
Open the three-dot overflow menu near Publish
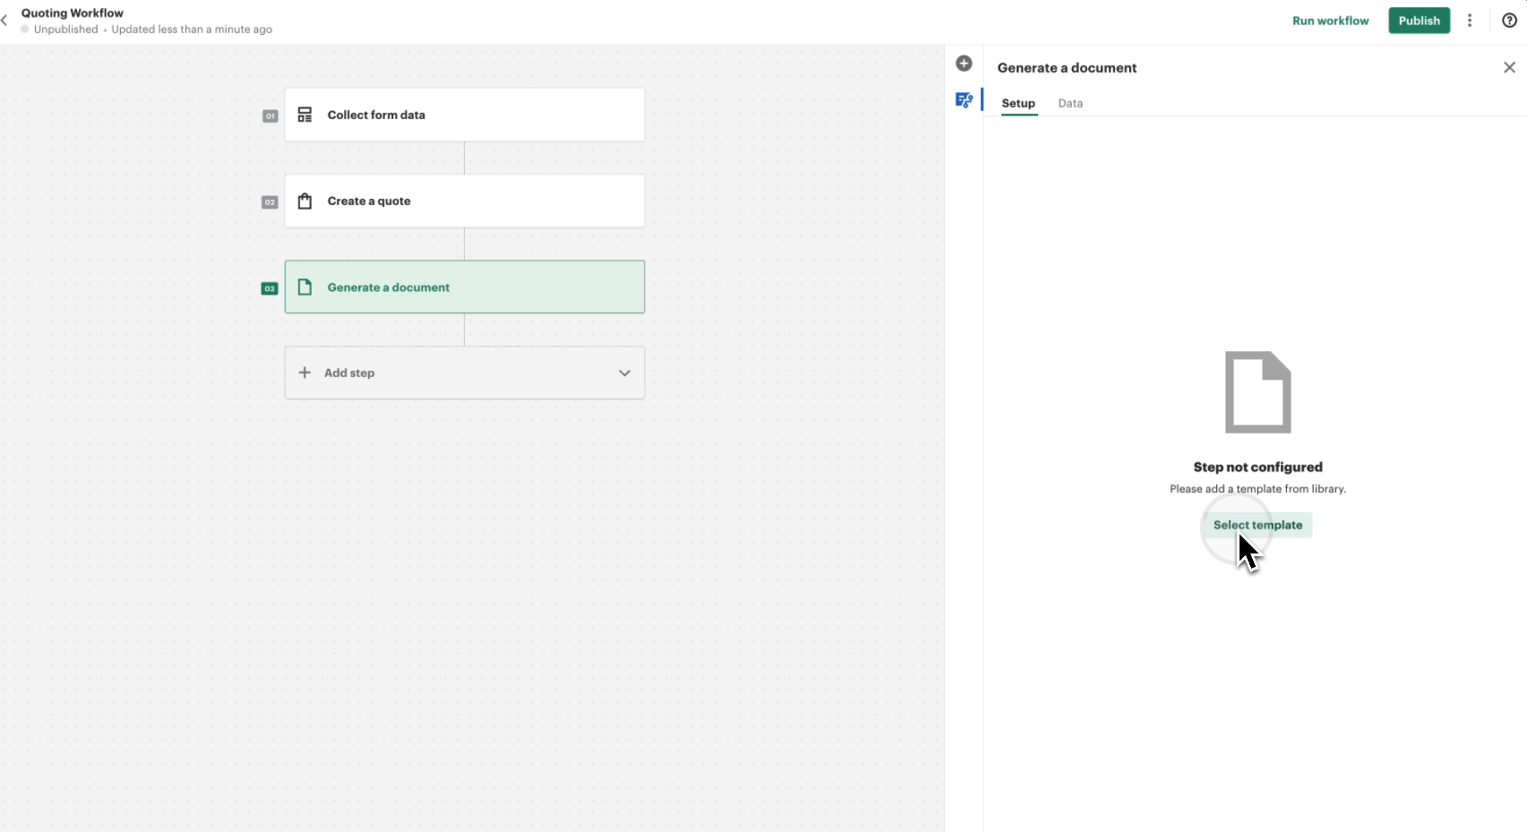pyautogui.click(x=1470, y=20)
